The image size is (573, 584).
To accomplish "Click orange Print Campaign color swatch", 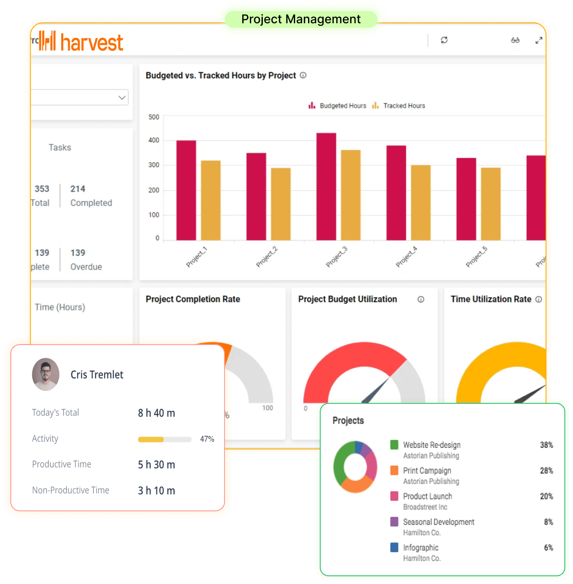I will click(x=394, y=470).
